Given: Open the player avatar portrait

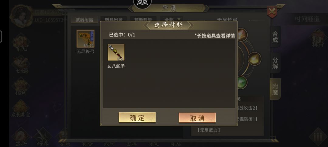Looking at the screenshot, I should (21, 16).
